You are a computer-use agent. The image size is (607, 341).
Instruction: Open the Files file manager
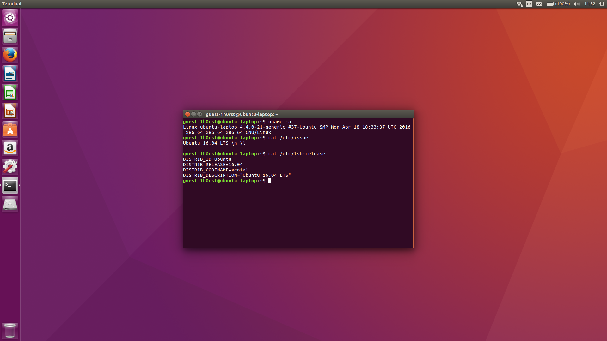tap(10, 36)
